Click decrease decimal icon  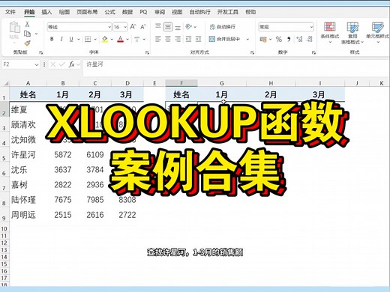pos(309,39)
